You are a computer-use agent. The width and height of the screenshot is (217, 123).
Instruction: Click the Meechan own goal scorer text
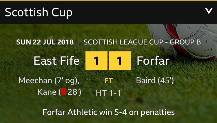(x=49, y=80)
